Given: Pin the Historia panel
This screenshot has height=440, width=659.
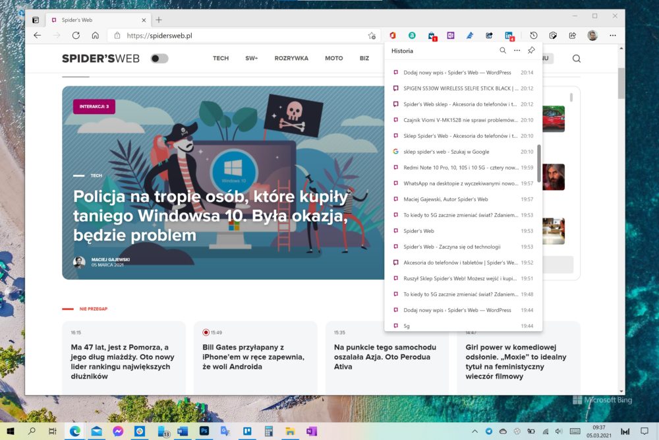Looking at the screenshot, I should [x=531, y=51].
